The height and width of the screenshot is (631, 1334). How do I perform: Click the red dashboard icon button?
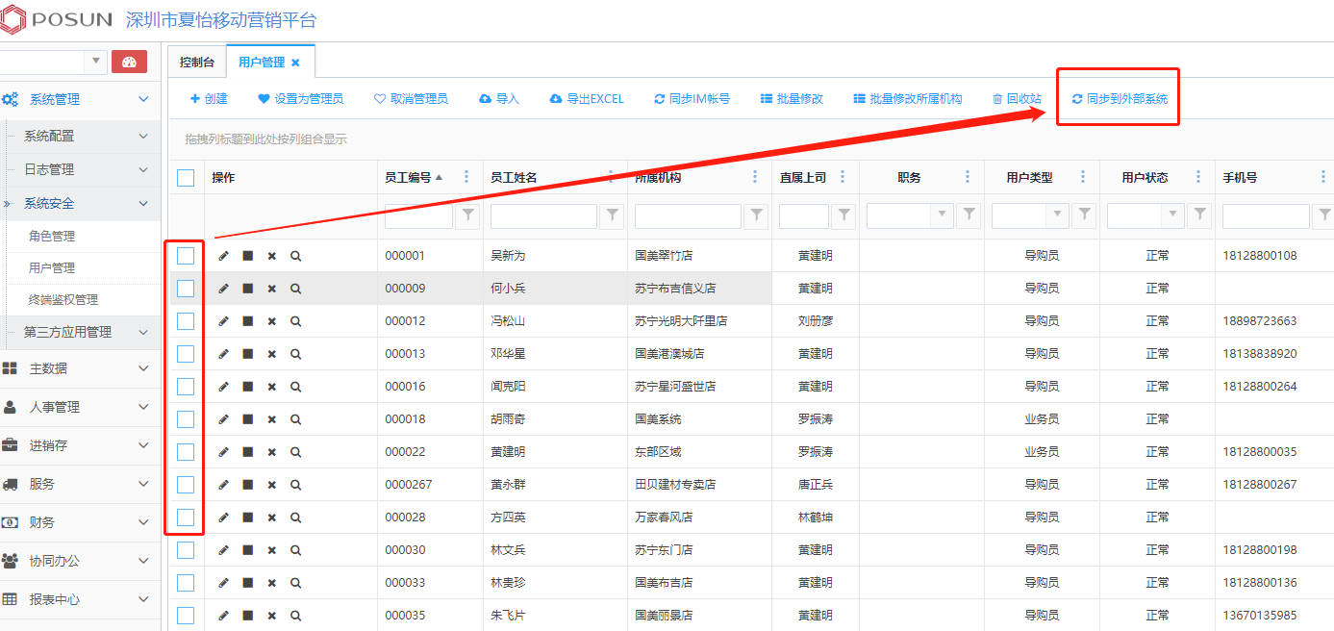pyautogui.click(x=129, y=62)
